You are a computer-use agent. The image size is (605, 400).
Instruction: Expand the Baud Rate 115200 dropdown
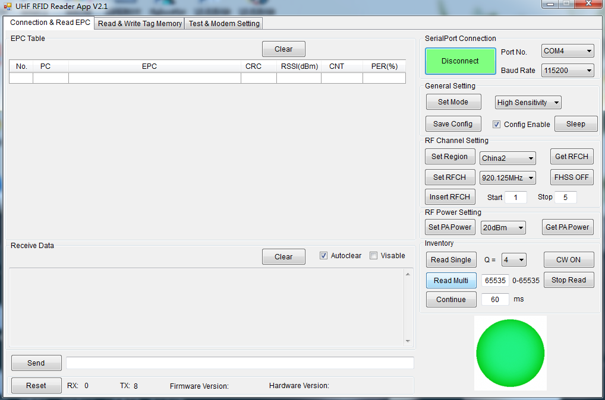coord(567,71)
